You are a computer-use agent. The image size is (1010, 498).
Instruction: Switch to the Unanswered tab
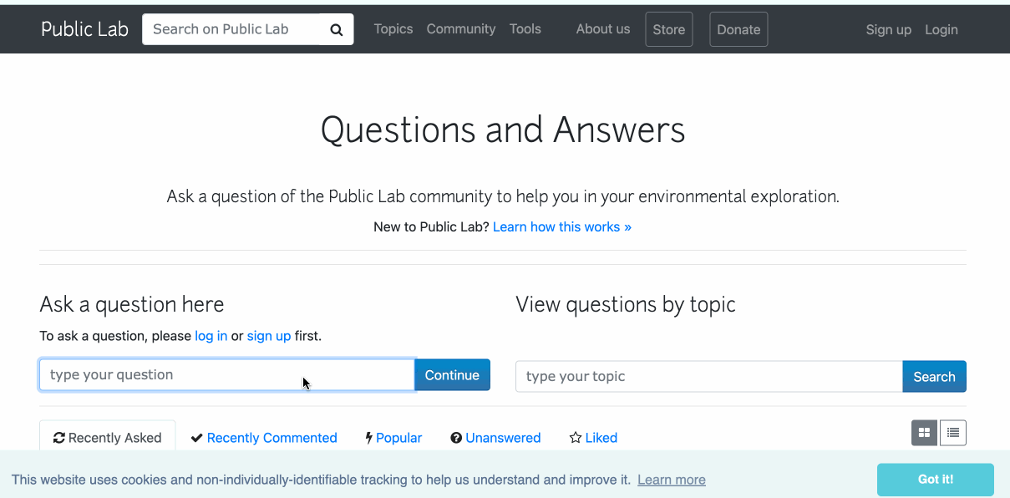[502, 437]
